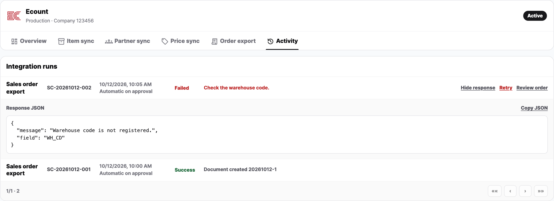This screenshot has width=554, height=201.
Task: Click the 'Check the warehouse code.' error message
Action: tap(236, 88)
